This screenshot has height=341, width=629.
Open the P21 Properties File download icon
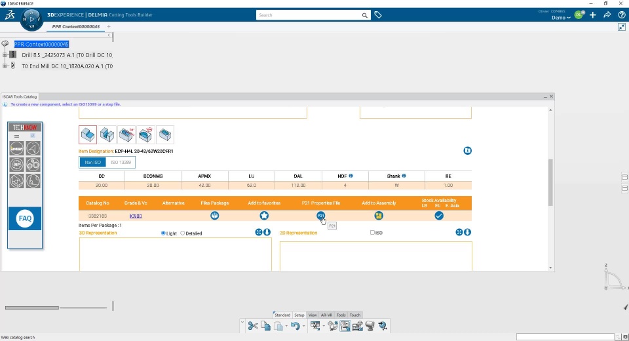tap(320, 216)
